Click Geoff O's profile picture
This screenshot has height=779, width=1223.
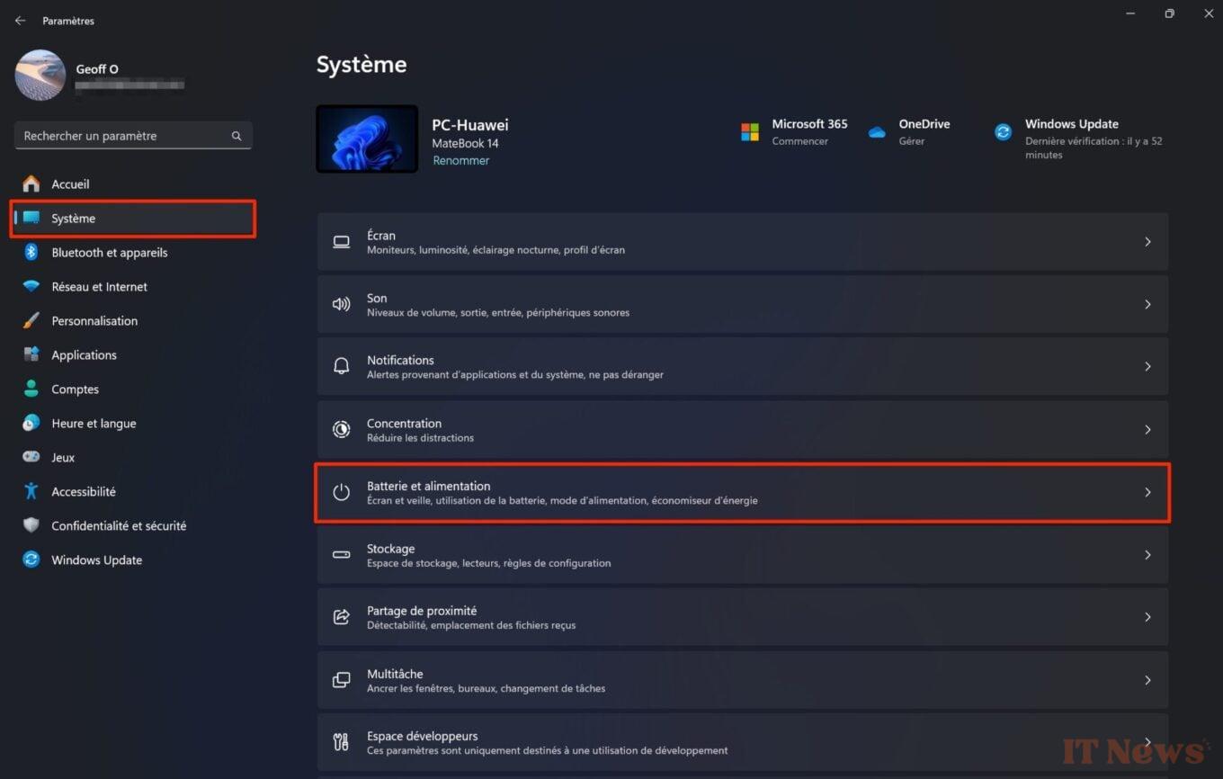coord(40,76)
